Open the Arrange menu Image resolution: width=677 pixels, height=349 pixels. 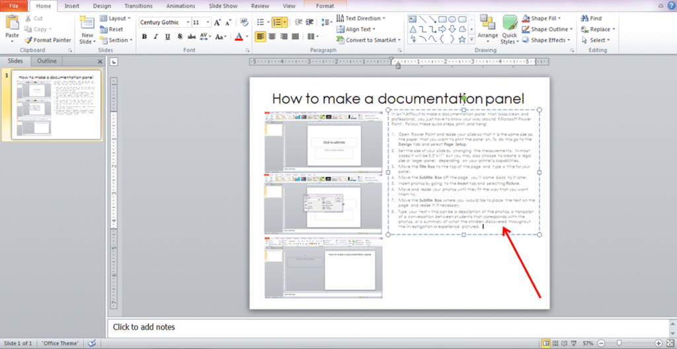click(x=488, y=29)
